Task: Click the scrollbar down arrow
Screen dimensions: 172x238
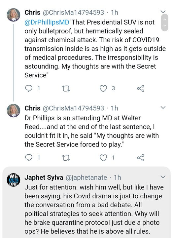Action: (x=165, y=25)
